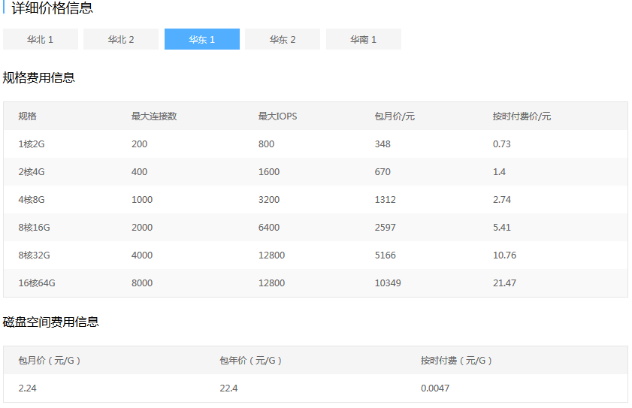This screenshot has width=632, height=408.
Task: Switch to the 华北 2 region tab
Action: pyautogui.click(x=121, y=39)
